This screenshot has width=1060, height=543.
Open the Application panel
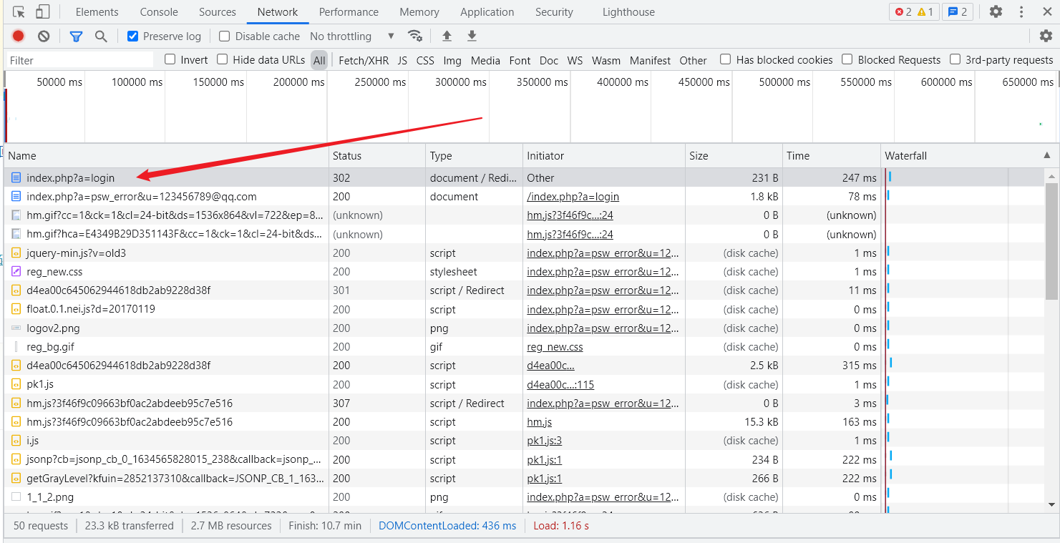(x=487, y=11)
